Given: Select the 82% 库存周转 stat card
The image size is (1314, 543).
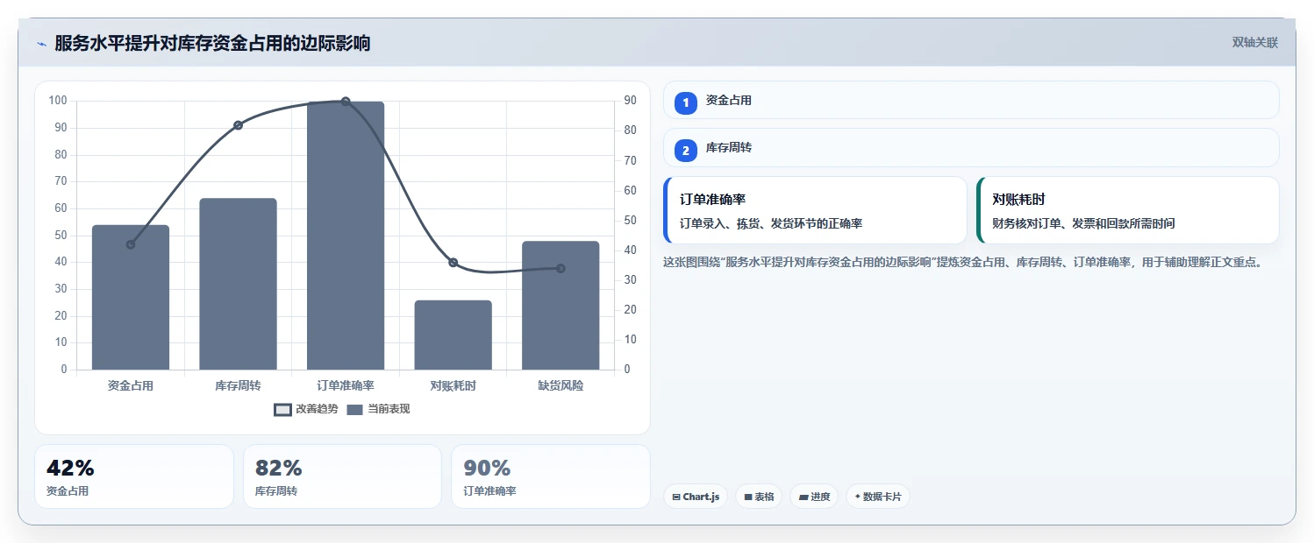Looking at the screenshot, I should 342,476.
